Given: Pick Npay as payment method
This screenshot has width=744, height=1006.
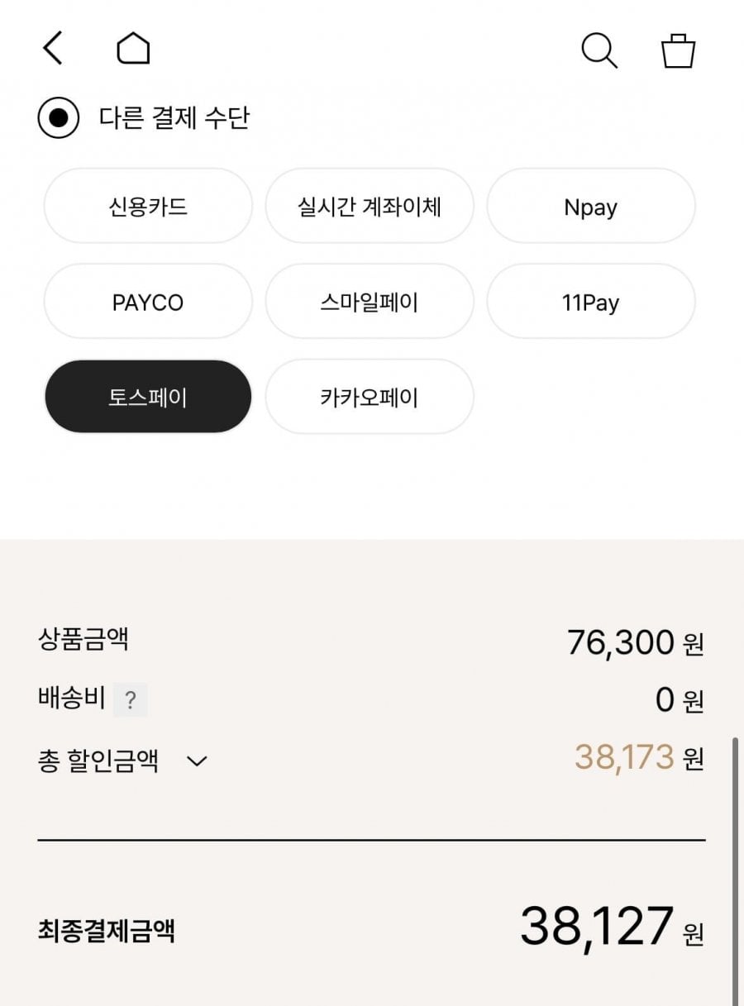Looking at the screenshot, I should coord(590,207).
